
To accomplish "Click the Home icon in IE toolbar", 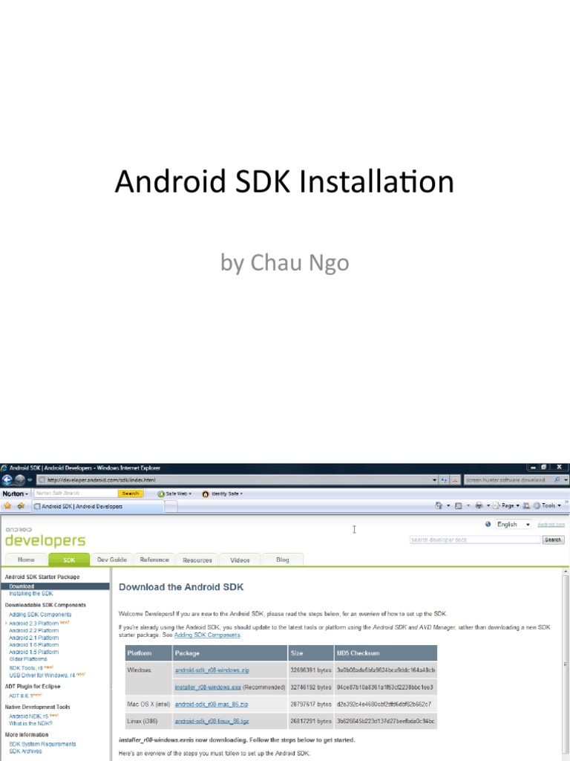I will click(x=439, y=505).
